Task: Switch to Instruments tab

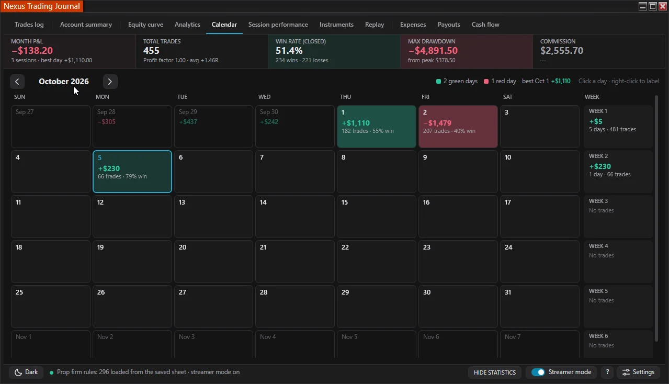Action: point(336,25)
